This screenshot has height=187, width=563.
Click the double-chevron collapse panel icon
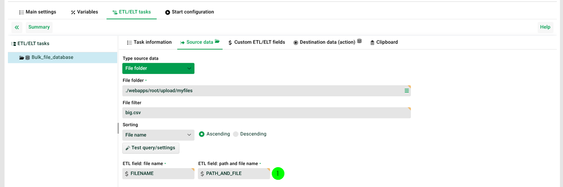point(17,28)
